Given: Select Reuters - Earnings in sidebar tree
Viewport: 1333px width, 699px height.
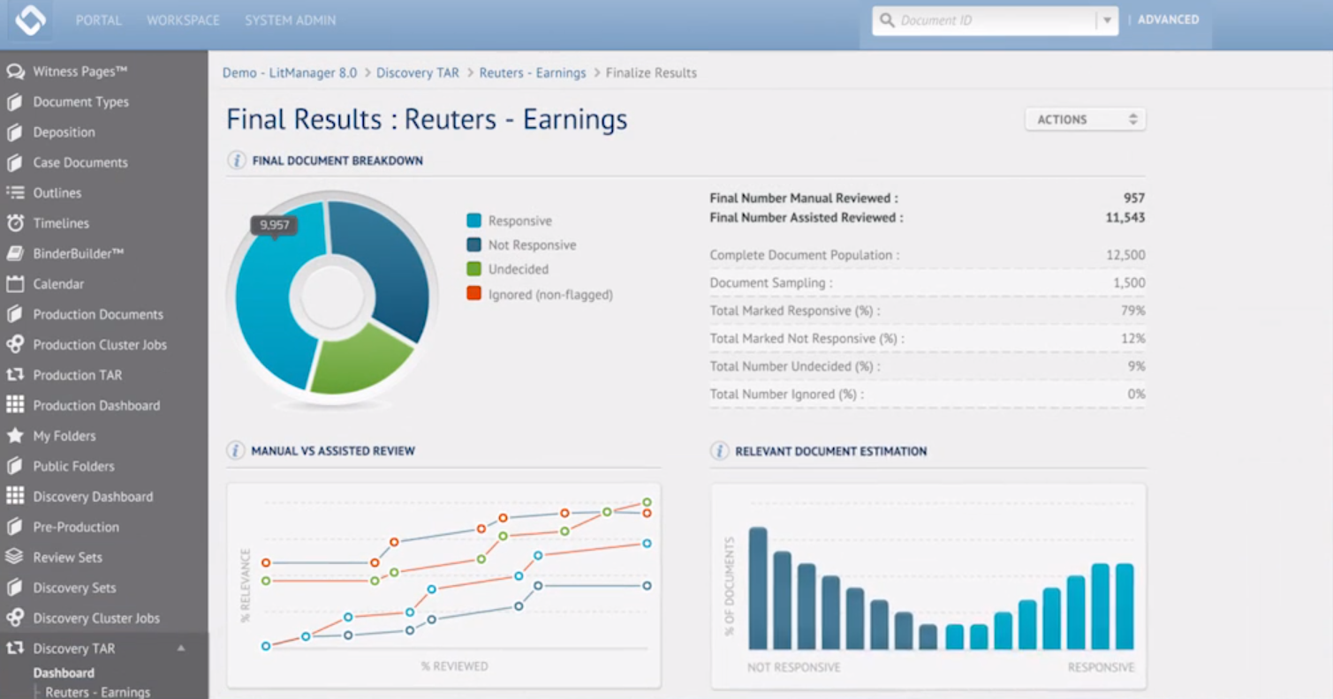Looking at the screenshot, I should coord(98,692).
